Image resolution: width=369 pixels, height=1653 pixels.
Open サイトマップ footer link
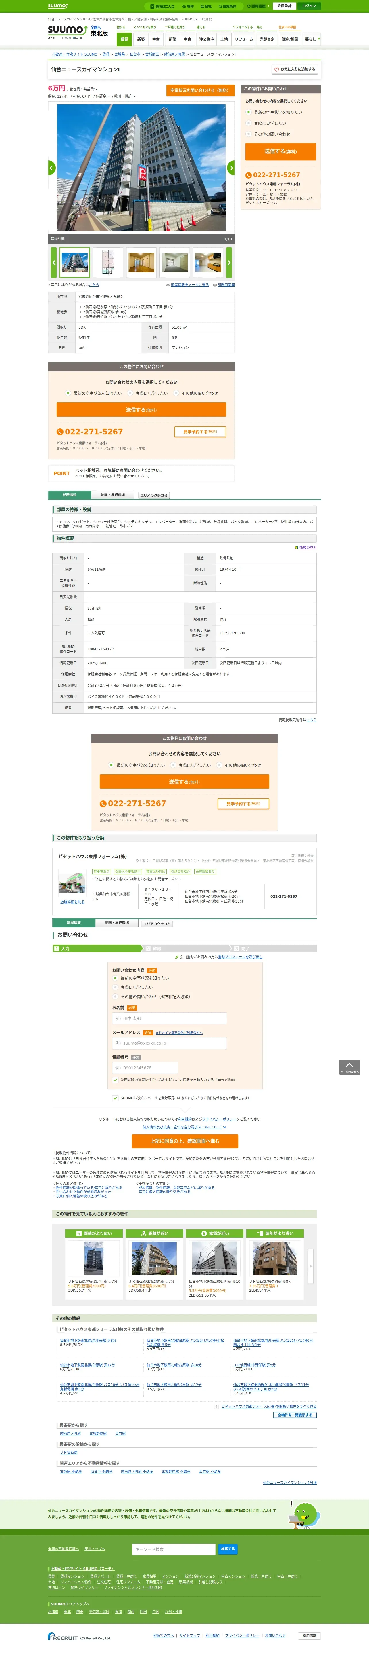coord(190,1635)
